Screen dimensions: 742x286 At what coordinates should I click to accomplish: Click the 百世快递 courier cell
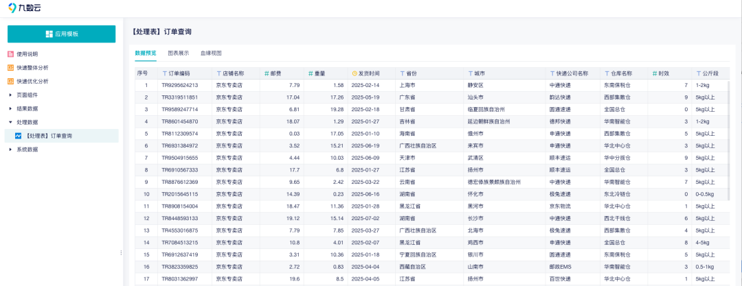(x=560, y=279)
